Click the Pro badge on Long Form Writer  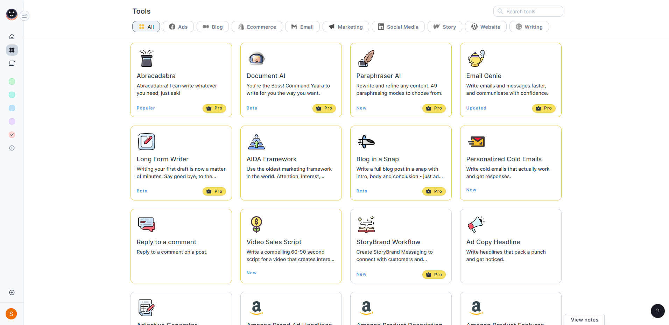214,191
